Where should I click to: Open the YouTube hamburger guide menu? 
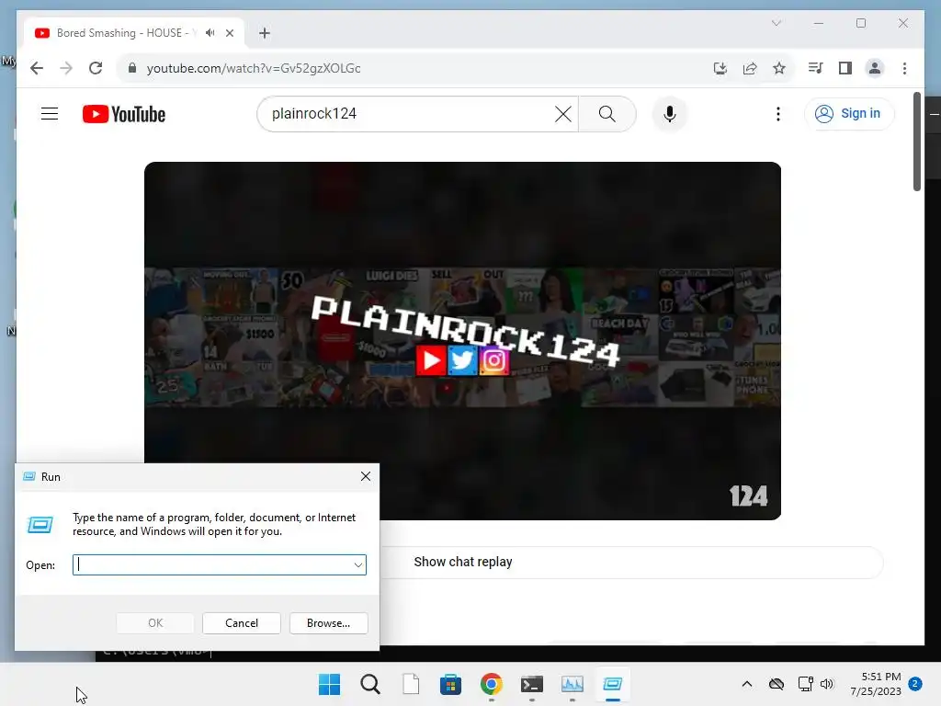click(50, 114)
